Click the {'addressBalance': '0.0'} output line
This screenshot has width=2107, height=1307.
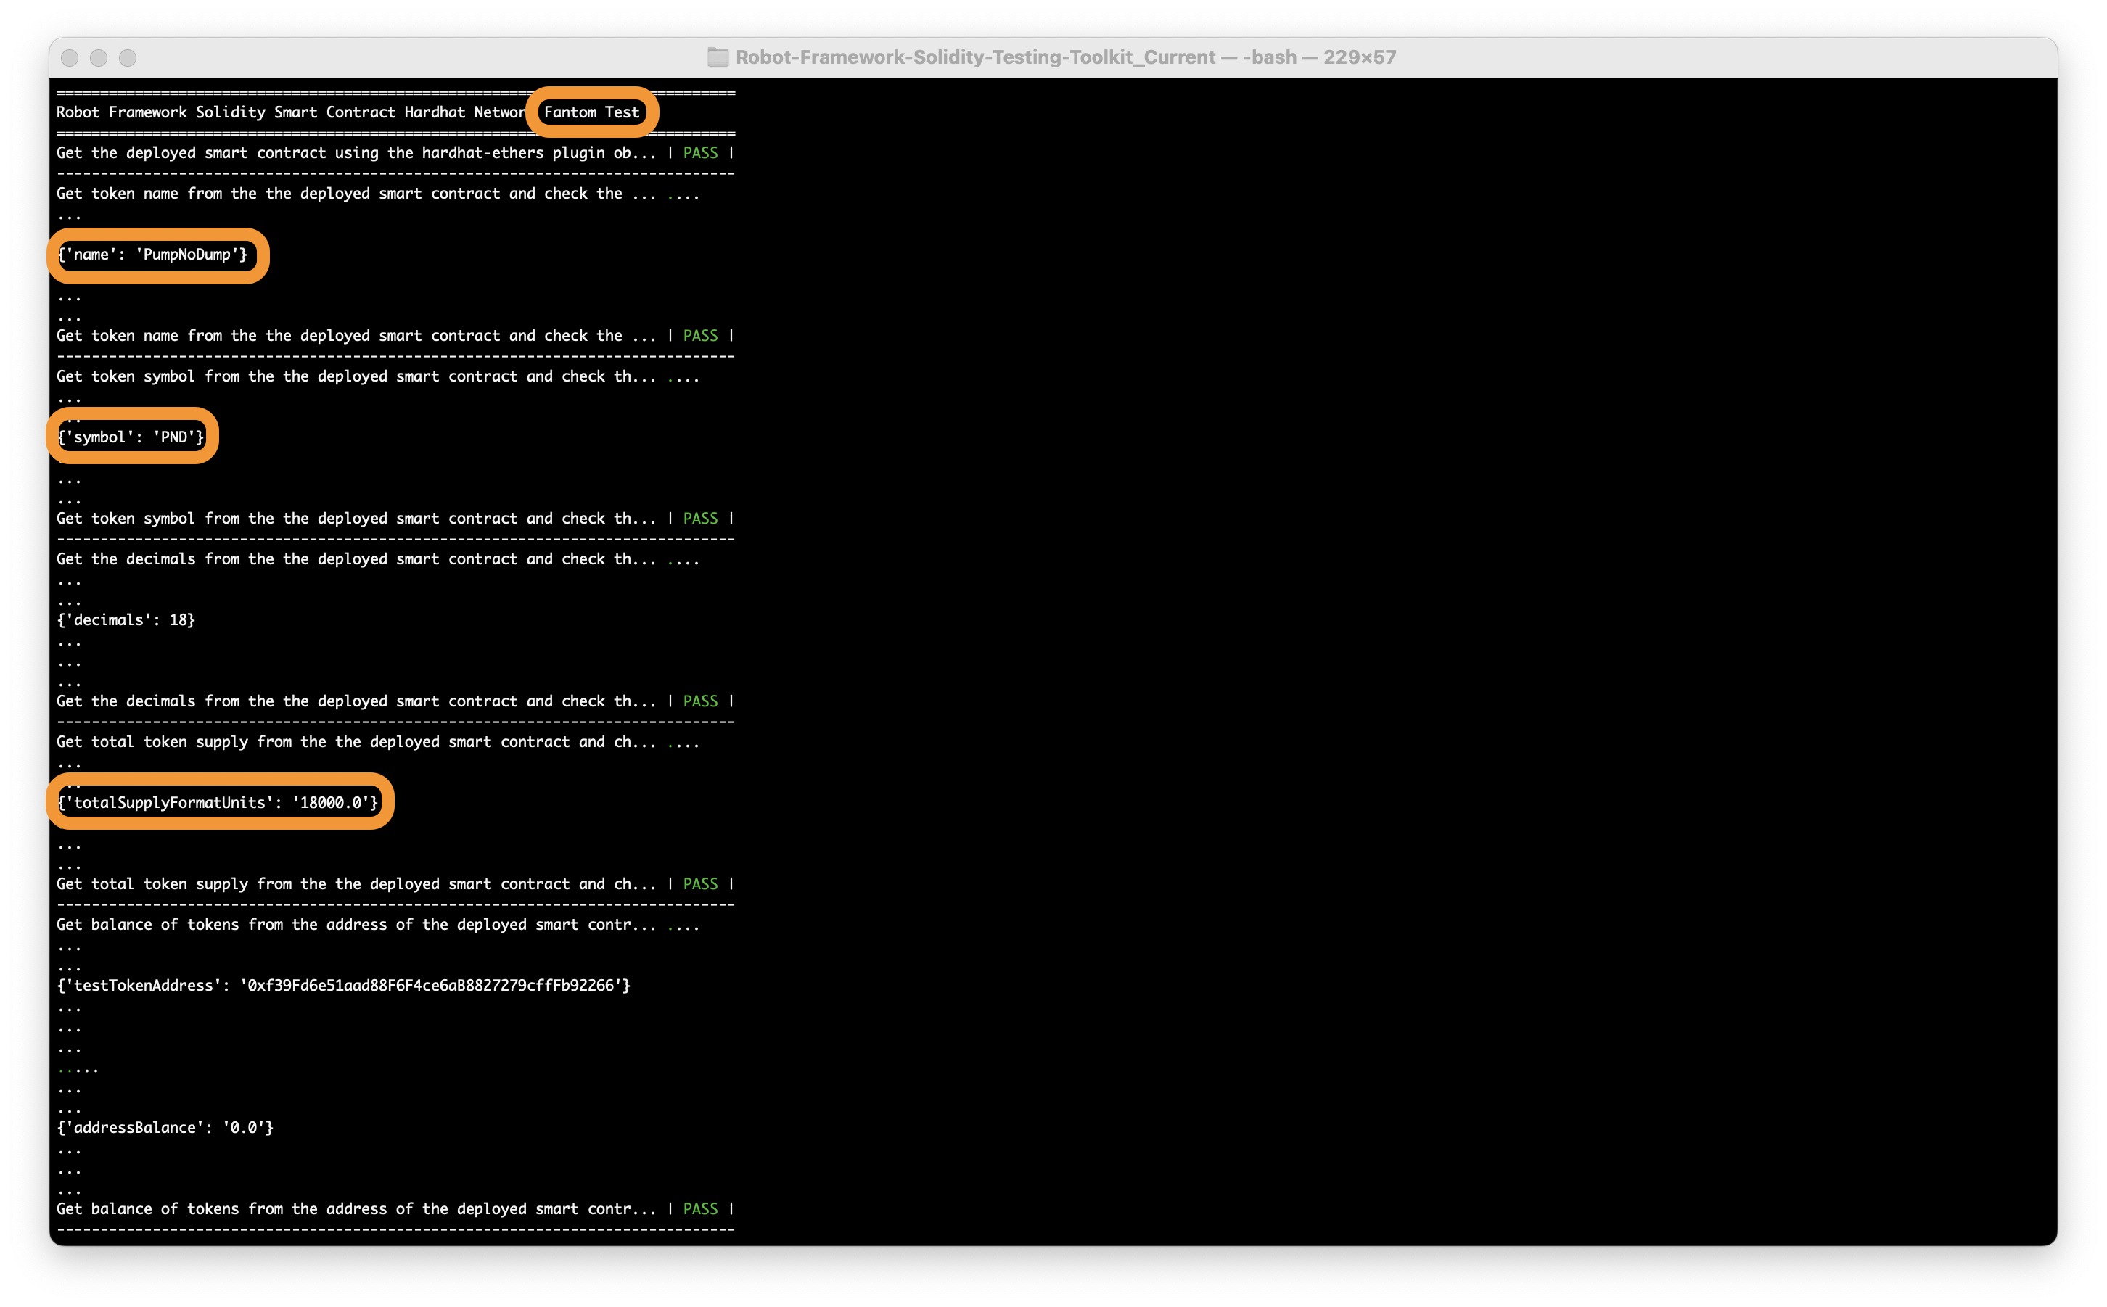165,1128
